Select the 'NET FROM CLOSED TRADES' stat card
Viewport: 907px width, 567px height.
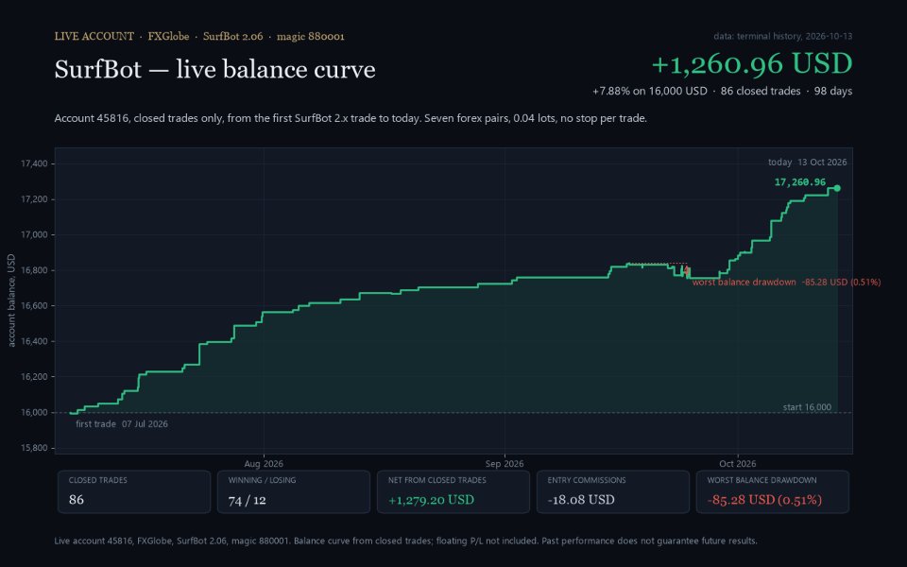tap(453, 491)
